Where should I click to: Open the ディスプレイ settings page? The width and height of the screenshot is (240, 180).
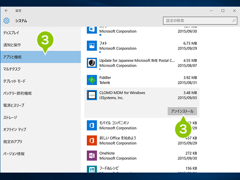pos(41,33)
